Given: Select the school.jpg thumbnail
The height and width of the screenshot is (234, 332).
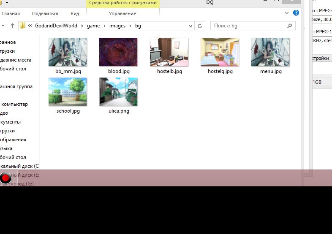Looking at the screenshot, I should click(68, 91).
